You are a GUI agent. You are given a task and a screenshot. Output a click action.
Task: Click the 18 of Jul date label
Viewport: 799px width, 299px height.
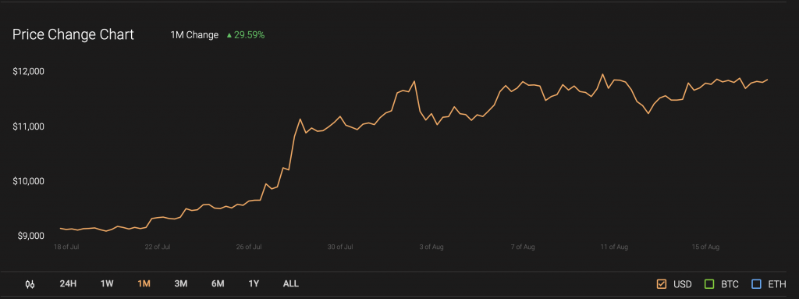click(67, 247)
